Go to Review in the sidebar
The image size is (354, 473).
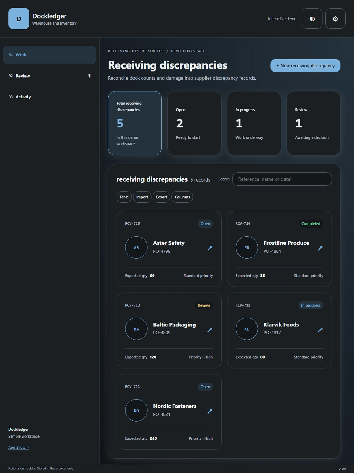(x=50, y=76)
